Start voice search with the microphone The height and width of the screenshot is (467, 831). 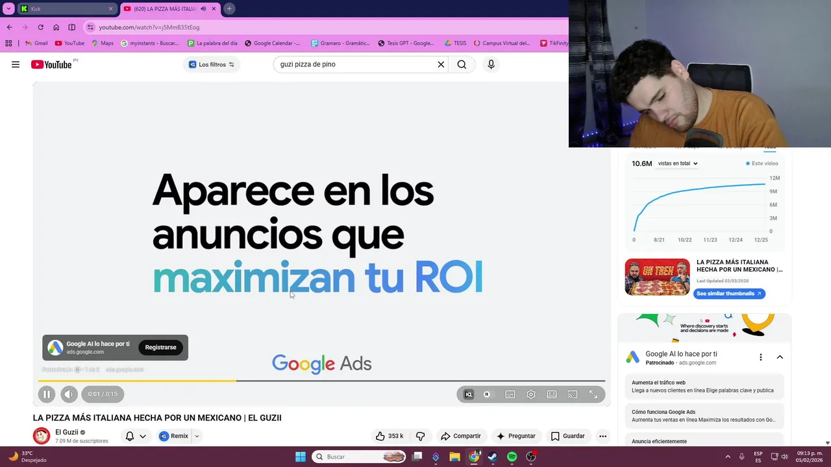click(491, 64)
